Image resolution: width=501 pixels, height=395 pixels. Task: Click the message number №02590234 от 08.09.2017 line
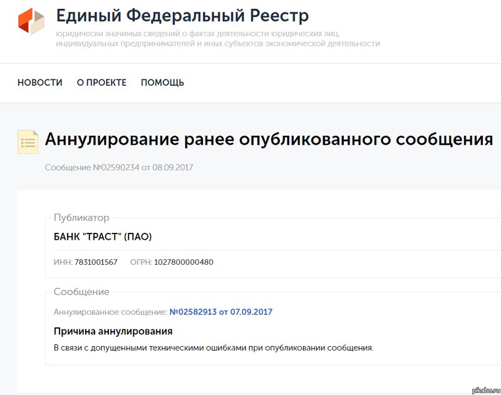[x=119, y=167]
